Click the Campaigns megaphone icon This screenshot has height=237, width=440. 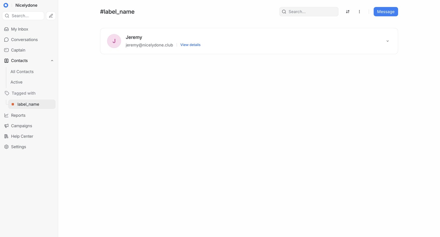coord(6,126)
